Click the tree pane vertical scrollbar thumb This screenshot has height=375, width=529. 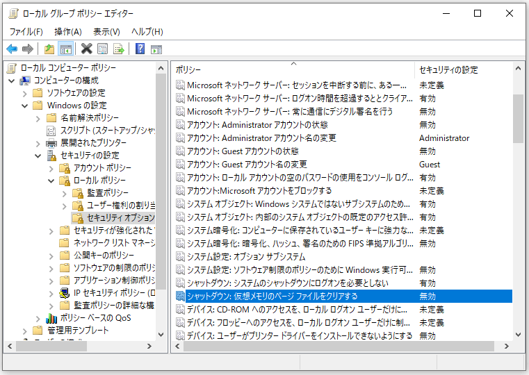pyautogui.click(x=161, y=182)
